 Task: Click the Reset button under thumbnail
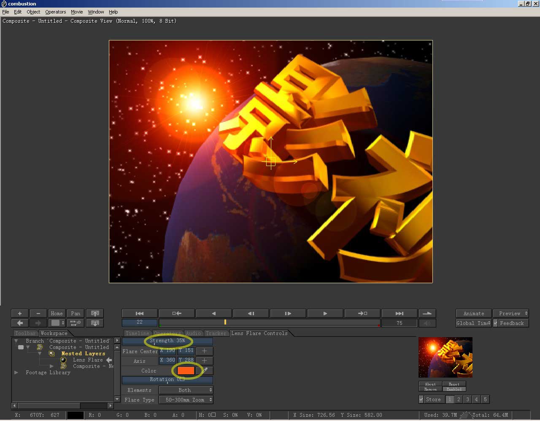tap(454, 384)
